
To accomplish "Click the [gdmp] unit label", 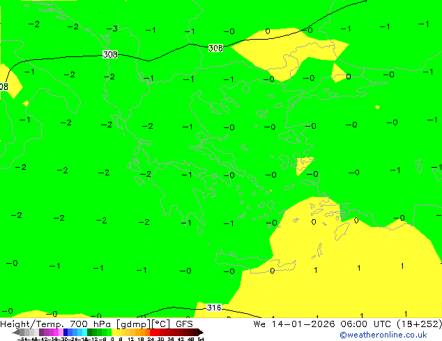I will click(133, 324).
